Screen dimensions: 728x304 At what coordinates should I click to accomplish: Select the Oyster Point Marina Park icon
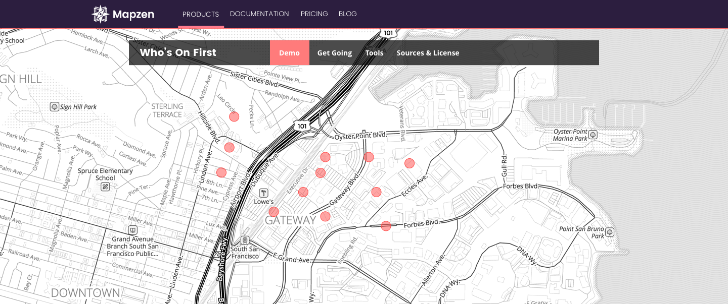click(x=593, y=135)
